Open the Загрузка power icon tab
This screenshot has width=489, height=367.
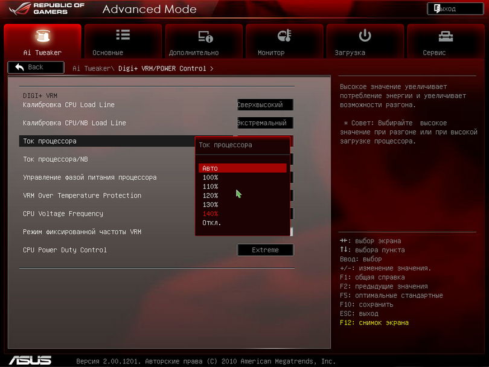tap(365, 36)
